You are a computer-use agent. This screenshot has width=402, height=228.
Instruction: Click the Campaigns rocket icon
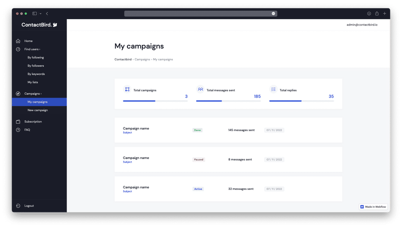pyautogui.click(x=18, y=93)
